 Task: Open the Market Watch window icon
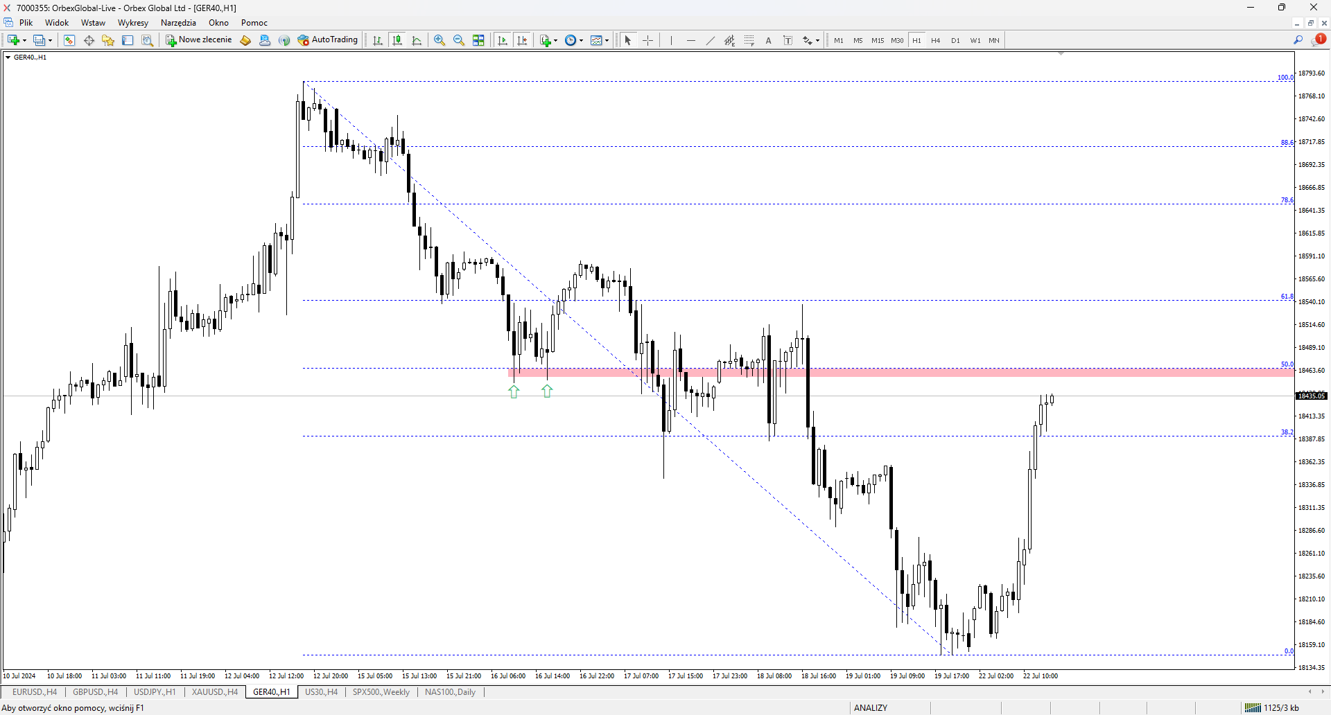(x=69, y=40)
